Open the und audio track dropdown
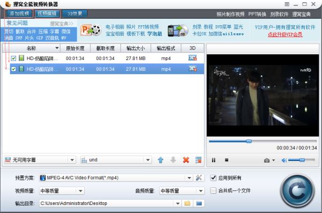Image resolution: width=322 pixels, height=213 pixels. tap(148, 160)
